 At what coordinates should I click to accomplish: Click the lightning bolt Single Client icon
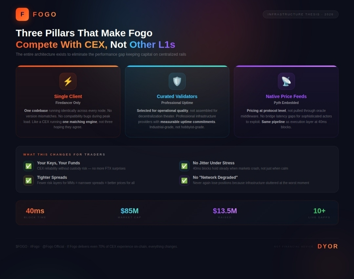click(68, 81)
